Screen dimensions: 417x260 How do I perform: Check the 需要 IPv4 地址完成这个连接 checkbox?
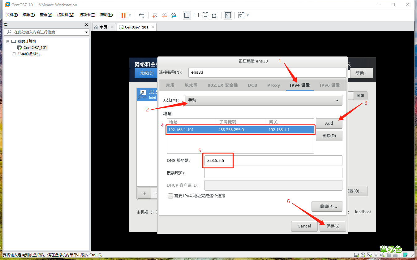pos(170,196)
